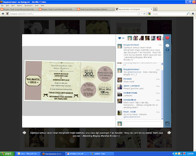Open the View menu
Viewport: 196px width, 156px height.
pyautogui.click(x=13, y=5)
